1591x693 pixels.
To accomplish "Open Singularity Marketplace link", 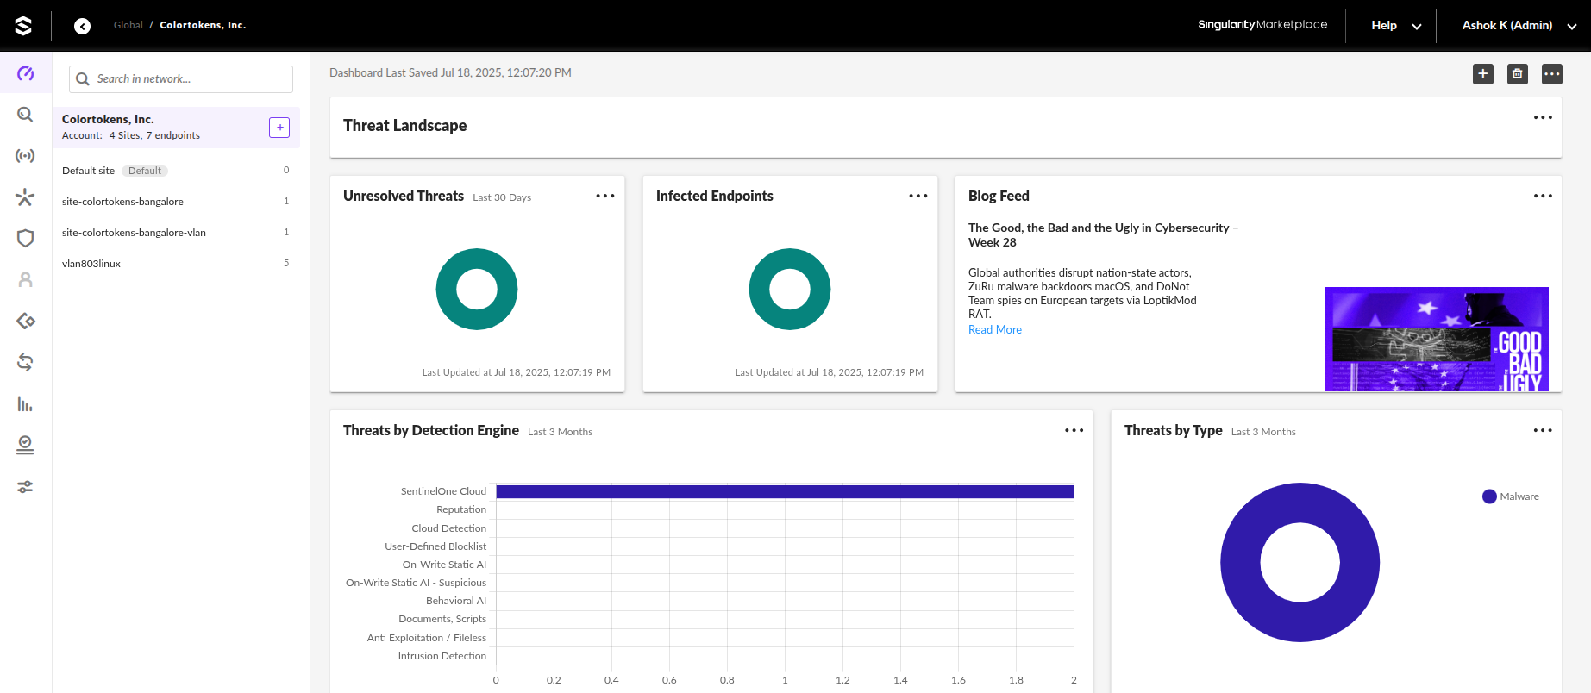I will (x=1262, y=25).
